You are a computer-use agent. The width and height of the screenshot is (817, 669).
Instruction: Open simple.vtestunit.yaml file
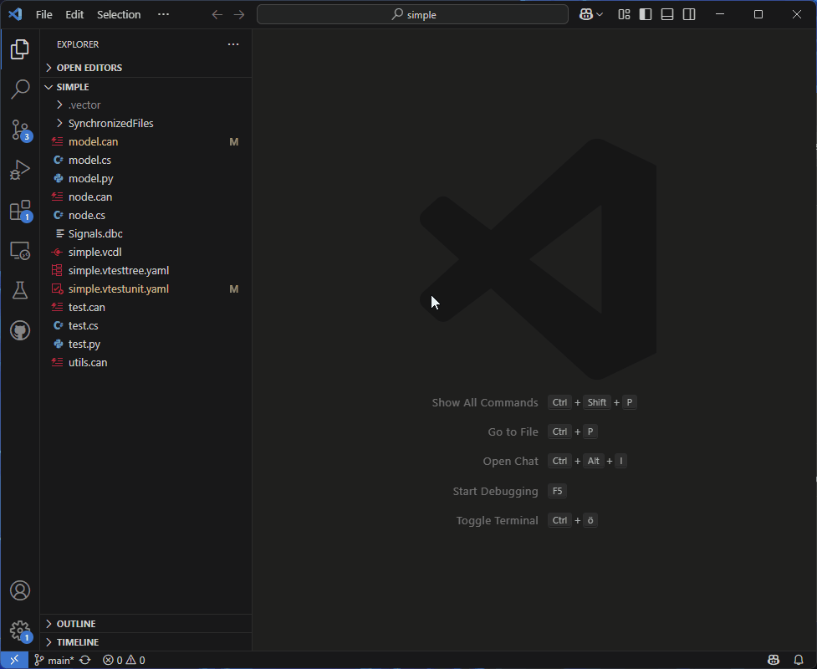pos(146,289)
